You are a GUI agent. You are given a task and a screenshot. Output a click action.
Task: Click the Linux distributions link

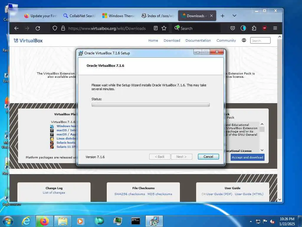(x=66, y=139)
